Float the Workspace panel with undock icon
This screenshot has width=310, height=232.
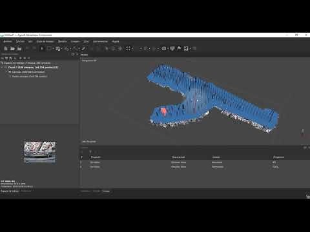pyautogui.click(x=73, y=54)
